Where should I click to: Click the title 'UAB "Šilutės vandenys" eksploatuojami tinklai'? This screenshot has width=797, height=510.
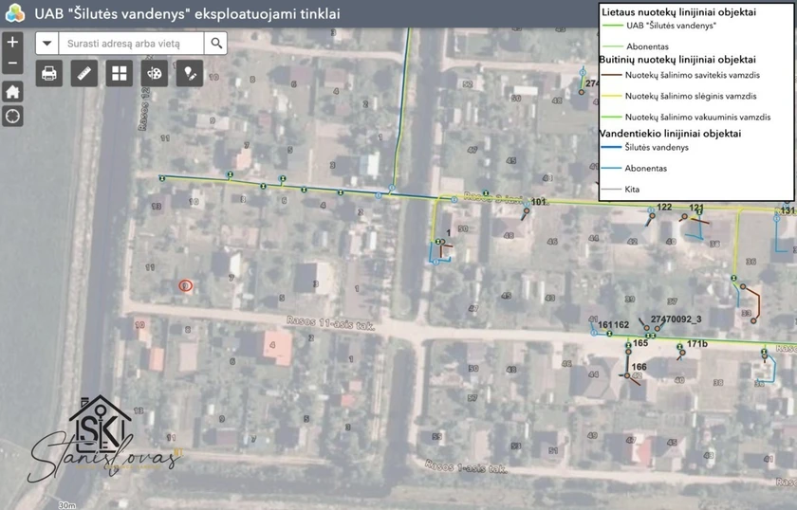[188, 13]
